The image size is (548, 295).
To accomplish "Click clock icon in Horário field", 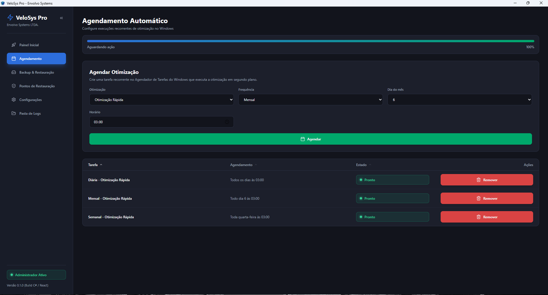I will [x=227, y=122].
